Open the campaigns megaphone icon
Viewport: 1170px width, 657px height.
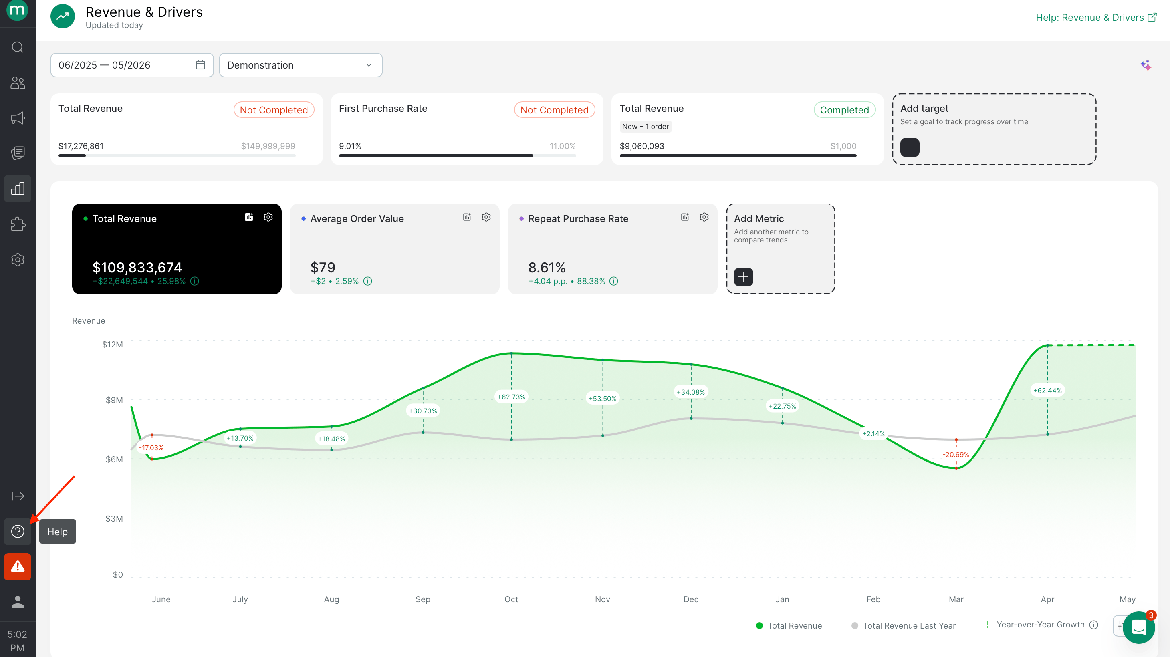[x=18, y=118]
